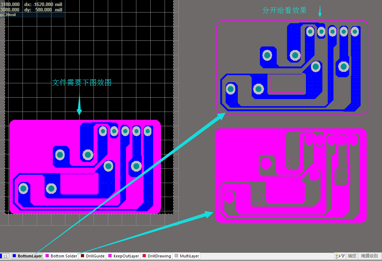Screen dimensions: 382x261
Task: Click the gray MultiLayer color swatch
Action: tap(176, 256)
